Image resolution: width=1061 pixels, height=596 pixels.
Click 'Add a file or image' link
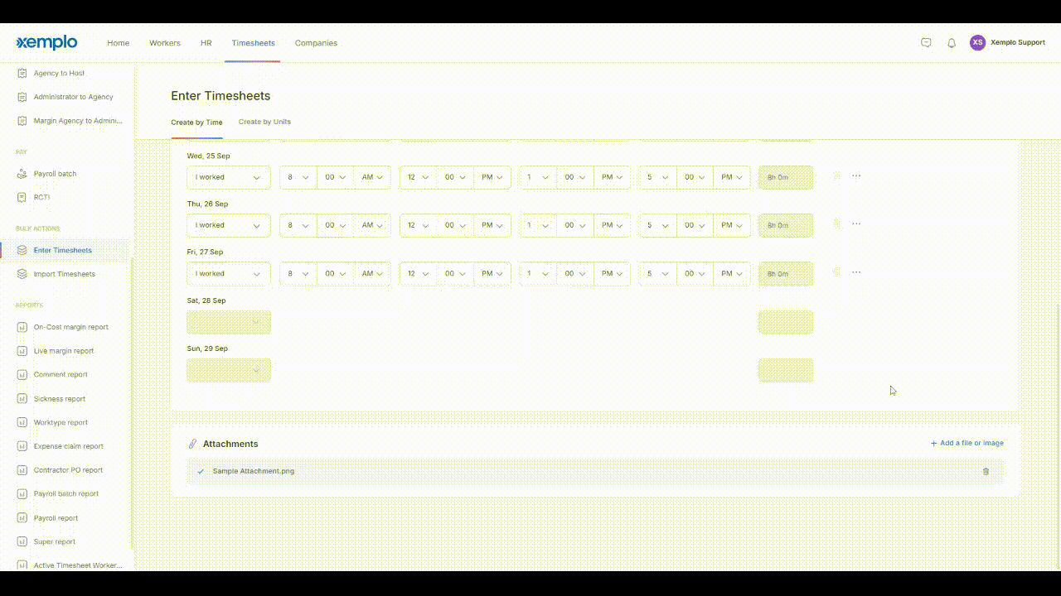[967, 443]
